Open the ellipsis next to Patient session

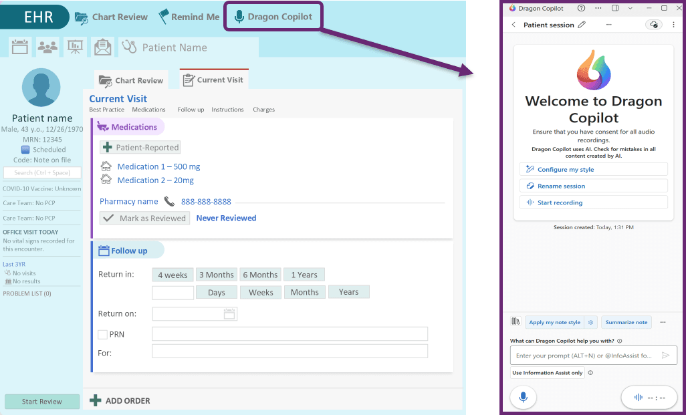click(608, 25)
